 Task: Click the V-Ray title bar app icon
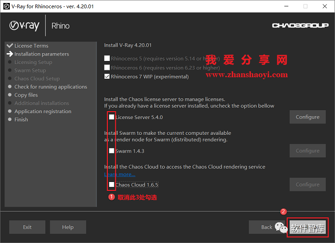[6, 6]
